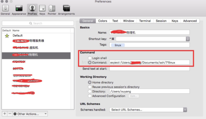Open the Appearance preferences icon
The height and width of the screenshot is (119, 206).
(x=19, y=10)
